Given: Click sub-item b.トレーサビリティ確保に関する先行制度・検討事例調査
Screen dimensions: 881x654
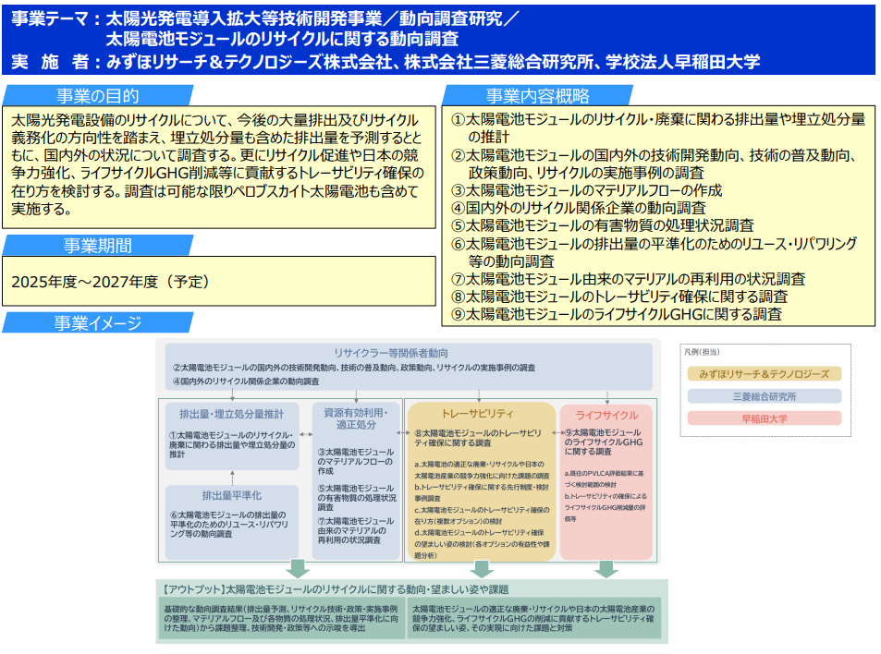Looking at the screenshot, I should (482, 492).
